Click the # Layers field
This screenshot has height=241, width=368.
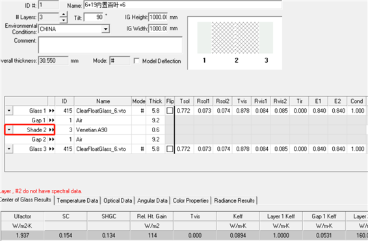49,17
